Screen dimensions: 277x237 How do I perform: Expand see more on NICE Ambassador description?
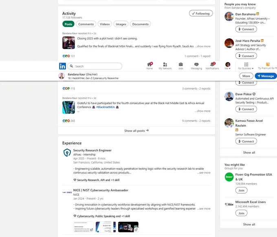click(x=204, y=209)
